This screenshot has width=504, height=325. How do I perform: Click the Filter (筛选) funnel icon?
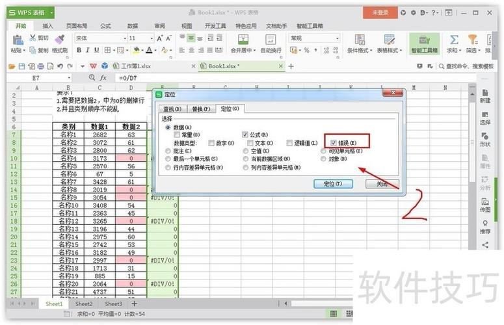(x=473, y=40)
